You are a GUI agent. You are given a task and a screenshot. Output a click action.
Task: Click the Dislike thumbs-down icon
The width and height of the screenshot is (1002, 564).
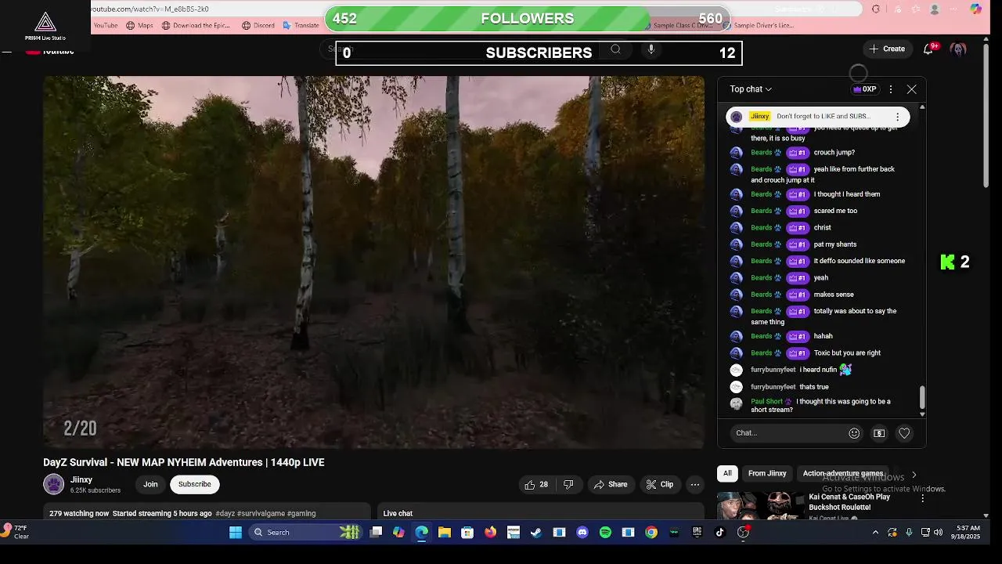[x=569, y=485]
